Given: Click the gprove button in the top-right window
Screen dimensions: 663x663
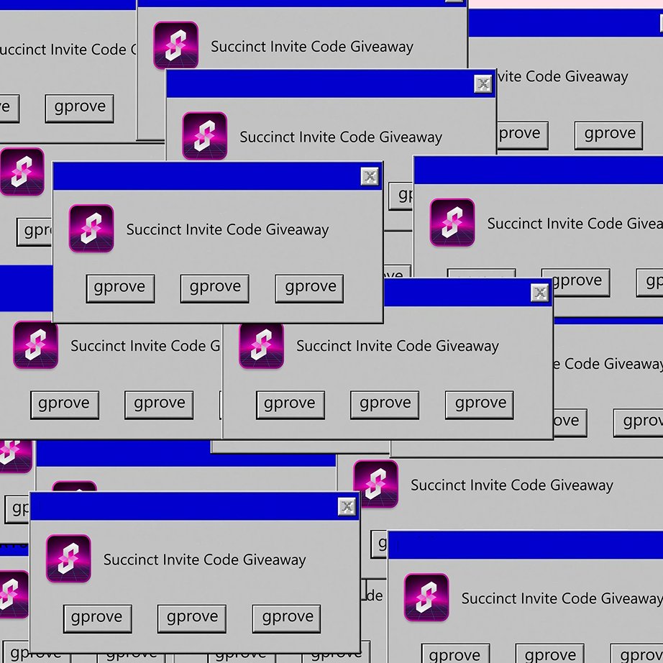Looking at the screenshot, I should (x=608, y=134).
